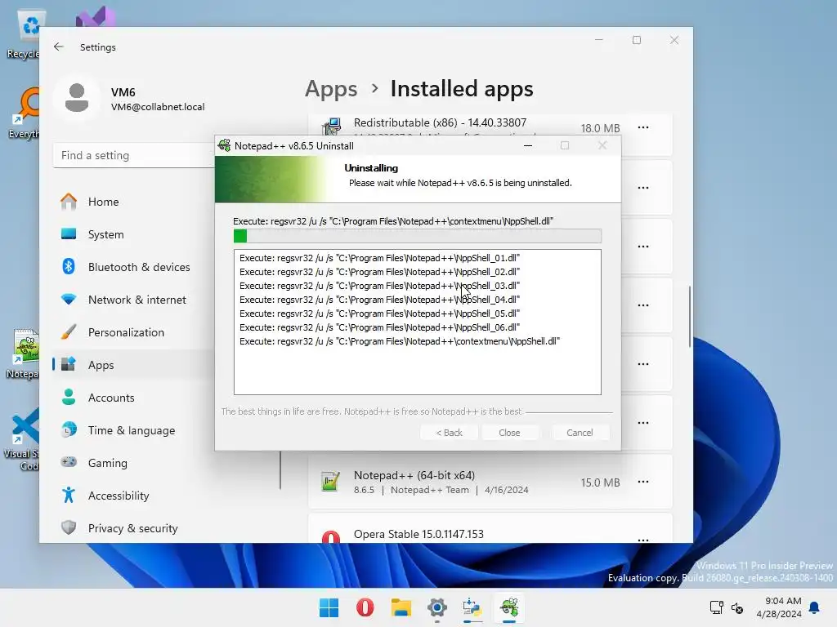The image size is (837, 627).
Task: Open System settings category
Action: [133, 234]
